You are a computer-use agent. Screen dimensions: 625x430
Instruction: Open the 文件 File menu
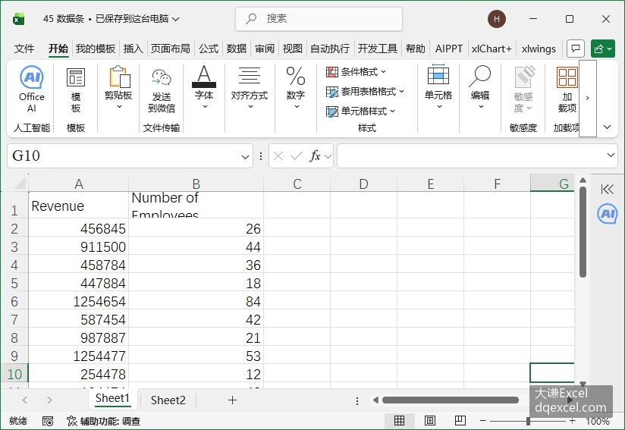click(x=24, y=49)
